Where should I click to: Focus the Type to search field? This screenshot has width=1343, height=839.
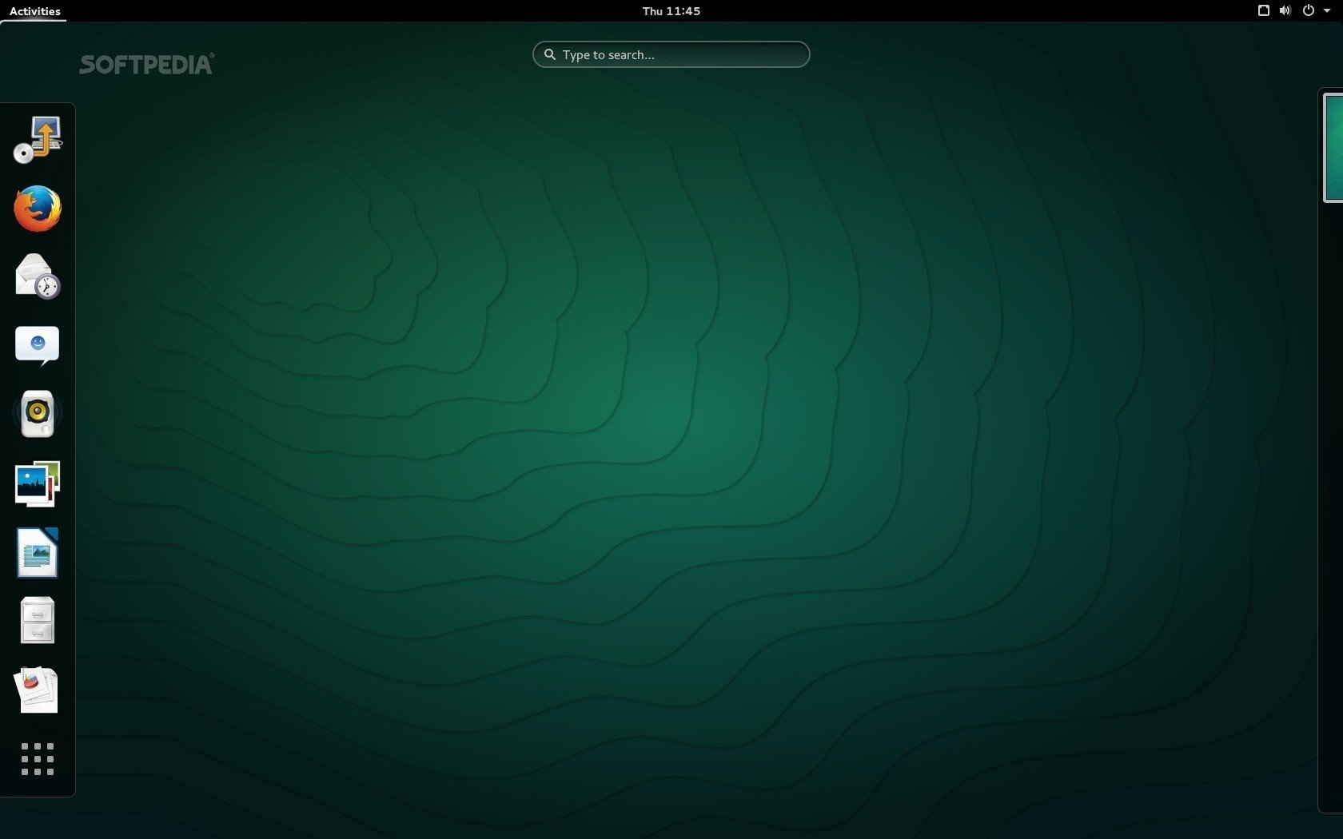(679, 55)
